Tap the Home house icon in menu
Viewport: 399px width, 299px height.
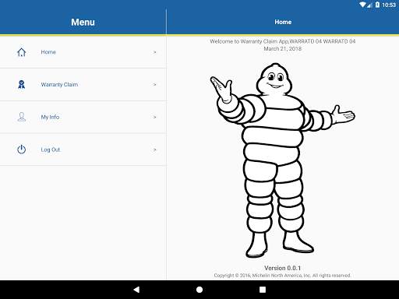click(22, 52)
